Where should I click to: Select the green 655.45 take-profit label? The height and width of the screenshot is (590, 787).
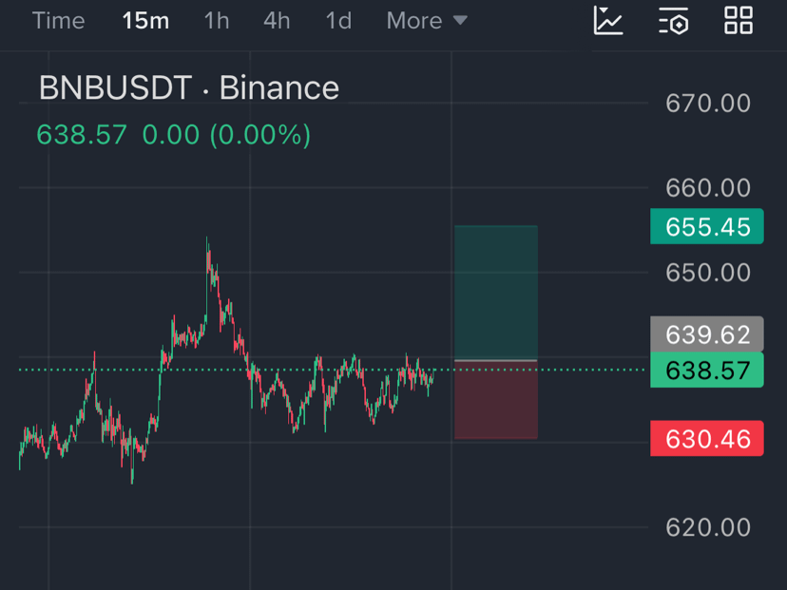707,226
